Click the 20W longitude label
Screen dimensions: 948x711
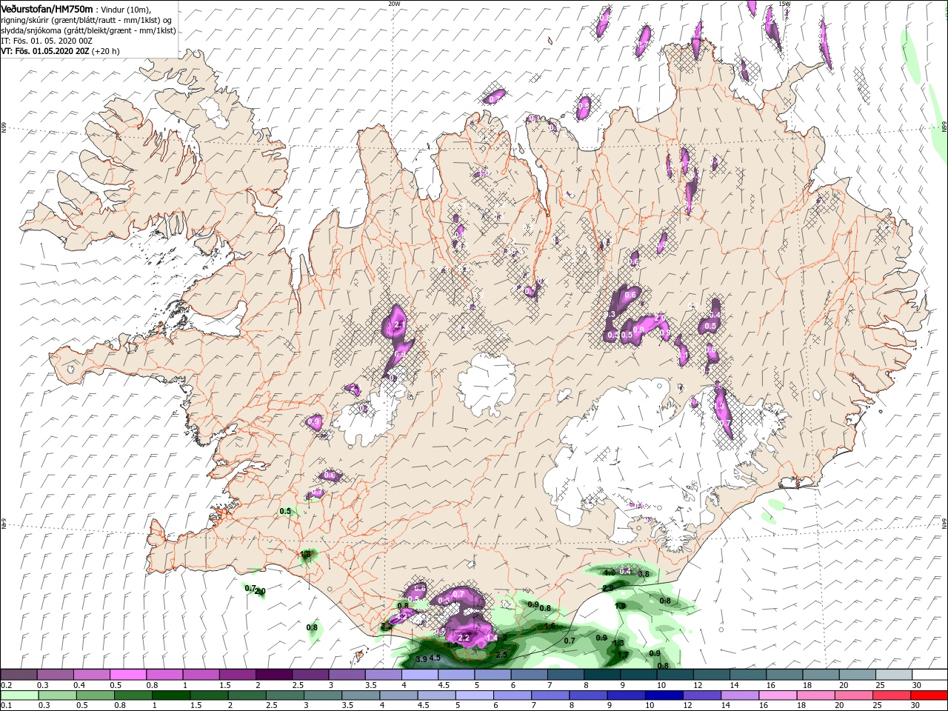point(394,3)
